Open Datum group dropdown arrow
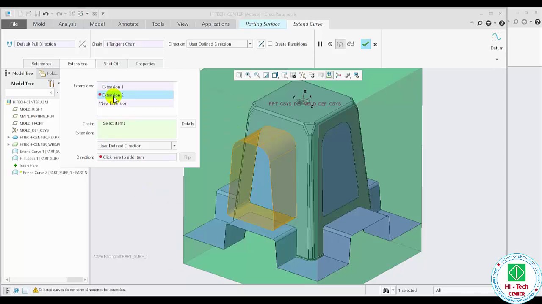Image resolution: width=542 pixels, height=304 pixels. 497,59
